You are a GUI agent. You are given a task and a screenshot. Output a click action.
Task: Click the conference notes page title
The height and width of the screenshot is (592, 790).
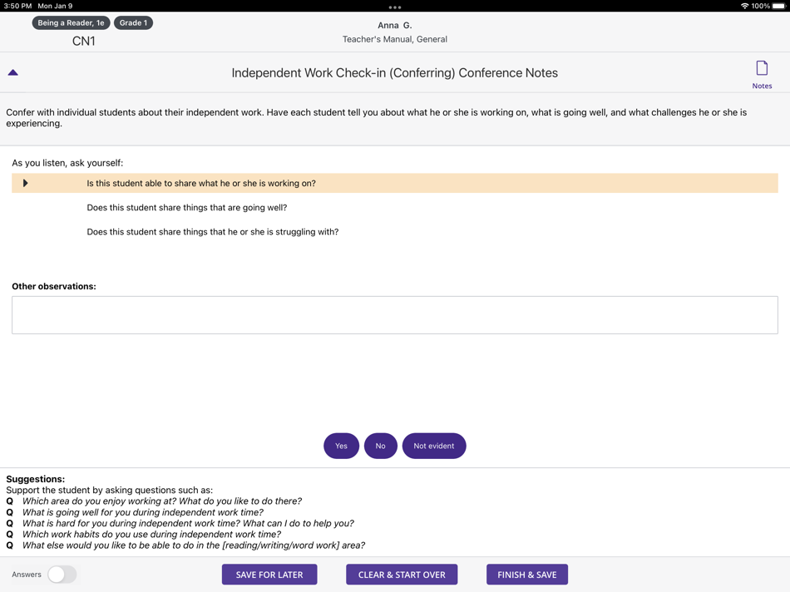click(395, 73)
